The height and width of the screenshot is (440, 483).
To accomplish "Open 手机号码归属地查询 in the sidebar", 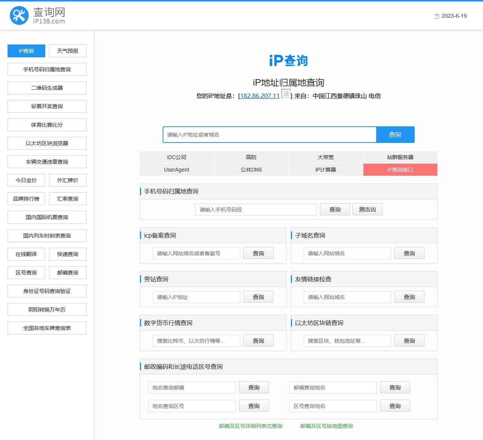I will (47, 69).
